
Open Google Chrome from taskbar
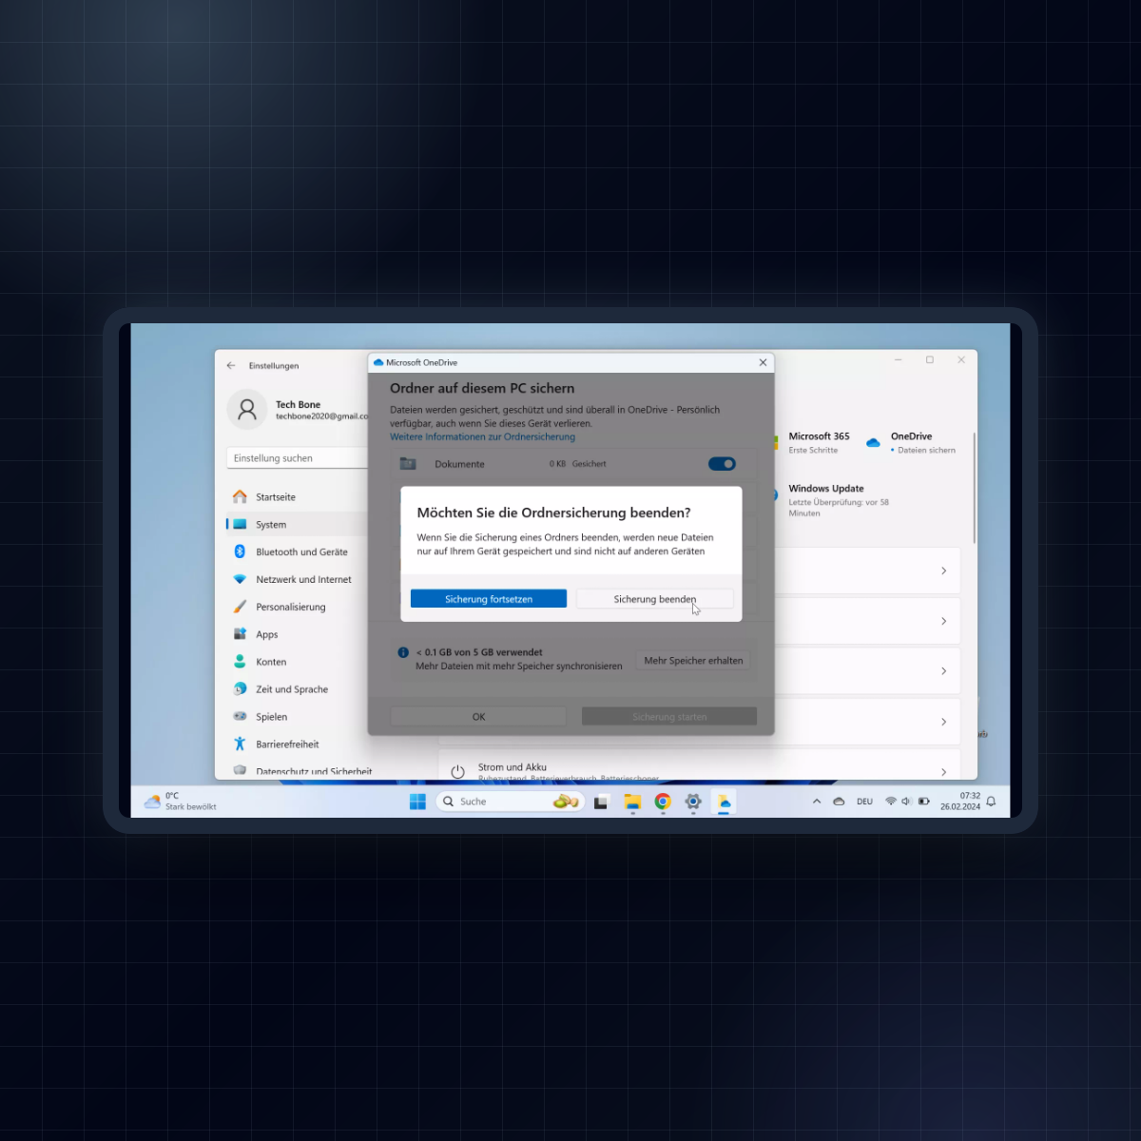[x=663, y=802]
